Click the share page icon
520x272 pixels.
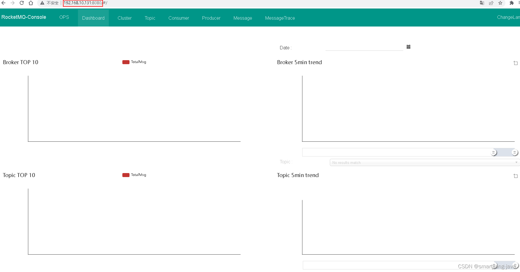click(x=491, y=3)
